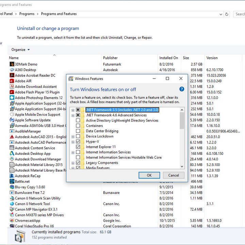Click the Canon IJ Network Tool icon
This screenshot has width=245, height=245.
point(12,204)
